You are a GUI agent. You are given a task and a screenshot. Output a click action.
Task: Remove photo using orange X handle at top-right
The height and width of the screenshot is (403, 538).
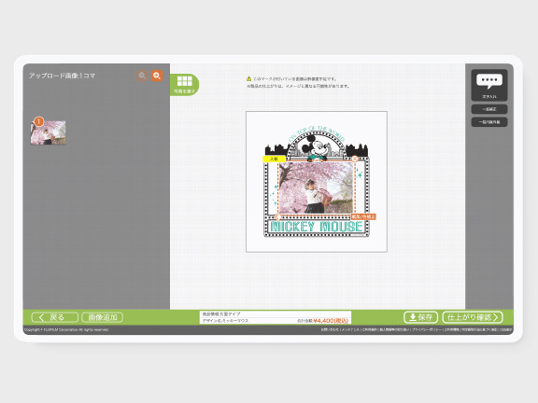click(354, 159)
